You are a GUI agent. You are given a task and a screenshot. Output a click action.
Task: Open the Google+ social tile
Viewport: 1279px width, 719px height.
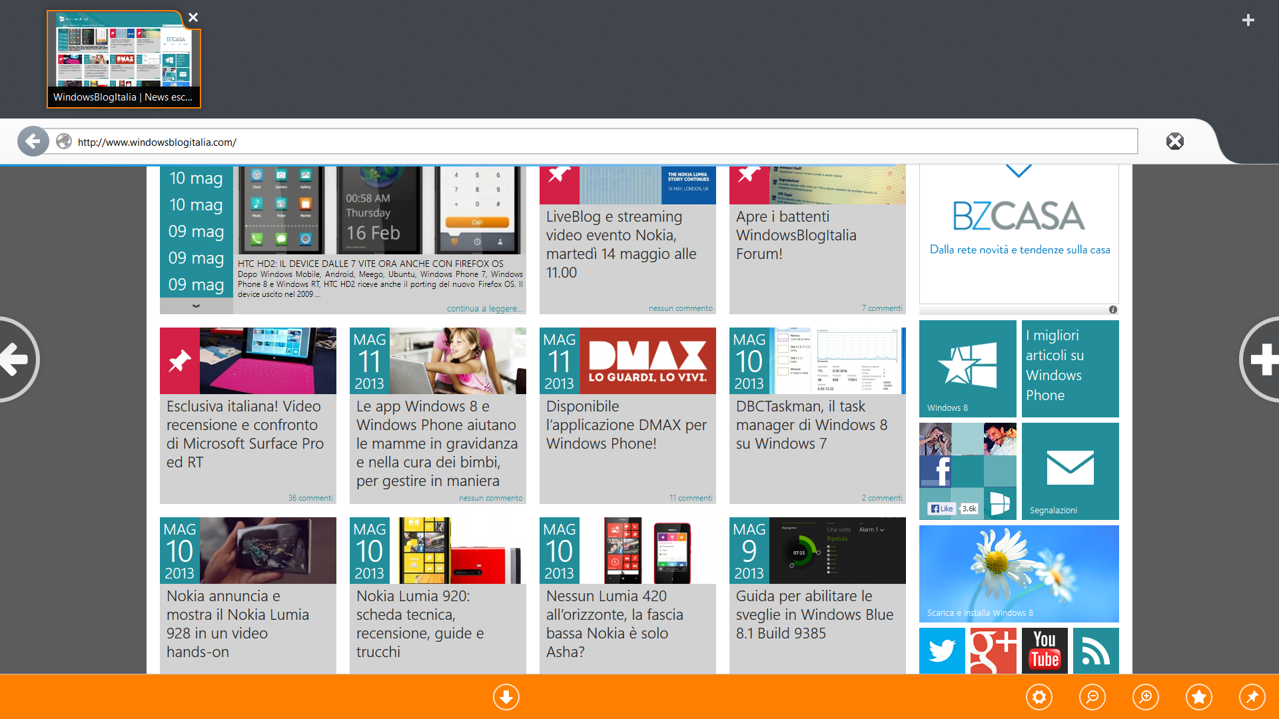(993, 650)
